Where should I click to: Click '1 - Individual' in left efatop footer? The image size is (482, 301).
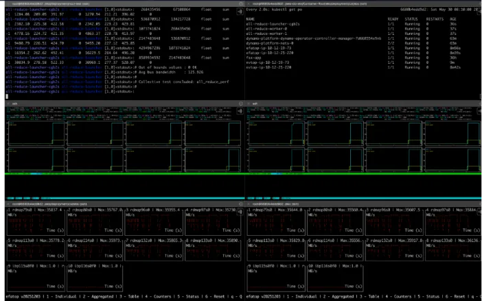click(x=62, y=296)
